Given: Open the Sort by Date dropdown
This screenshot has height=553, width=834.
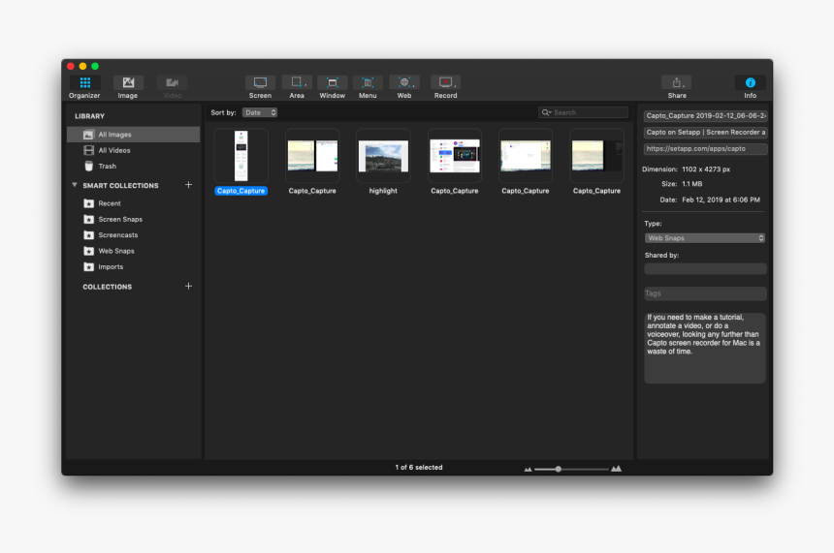Looking at the screenshot, I should [260, 113].
